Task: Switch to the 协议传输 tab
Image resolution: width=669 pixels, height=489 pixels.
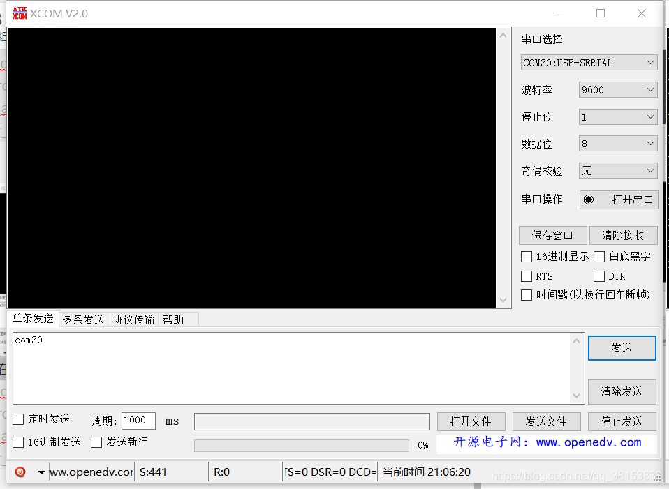Action: [133, 319]
